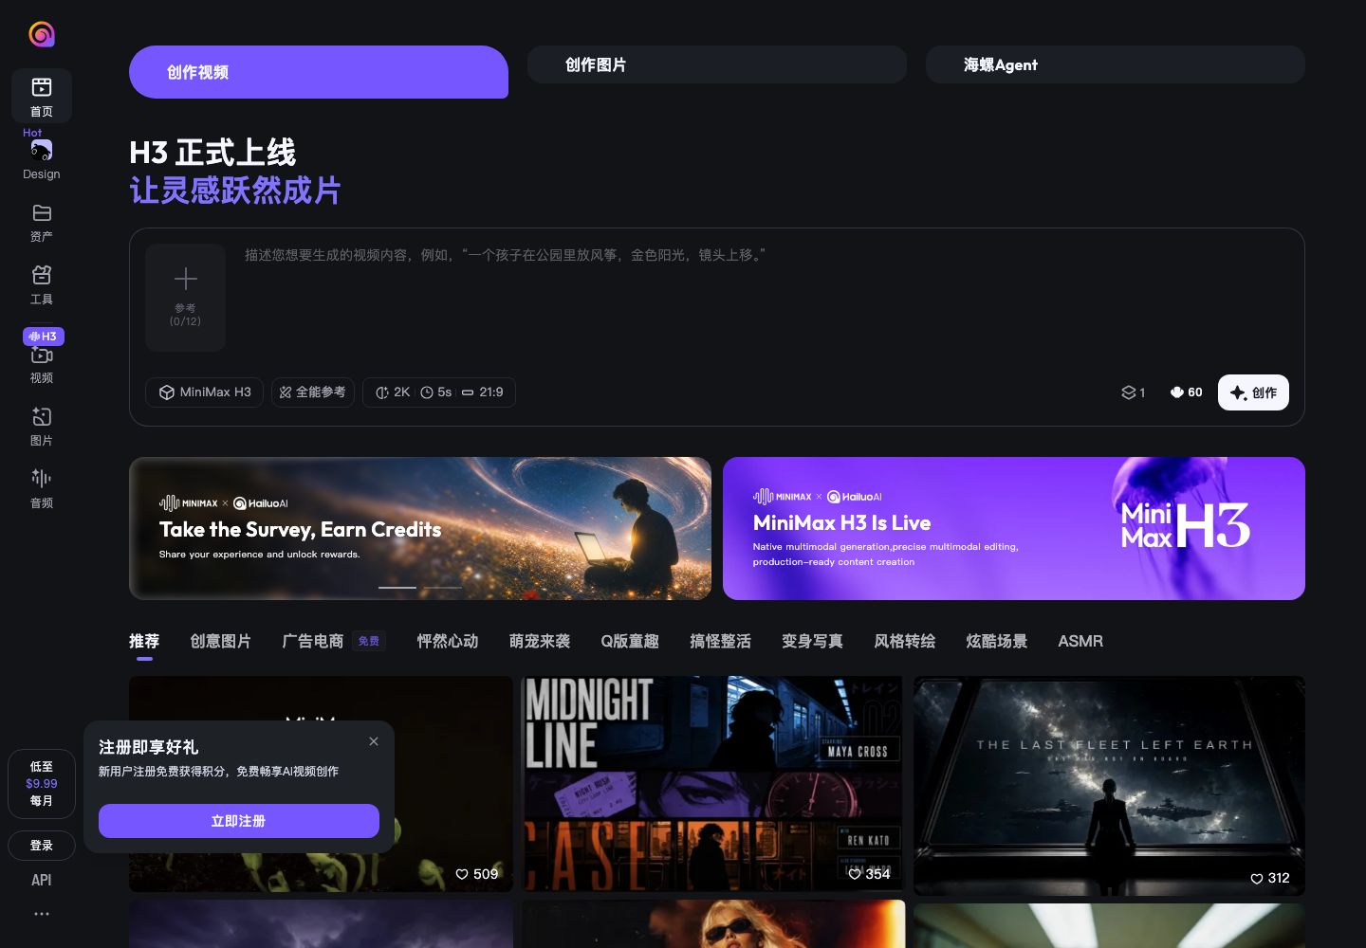
Task: Select the 怦然心动 category tab
Action: click(x=448, y=642)
